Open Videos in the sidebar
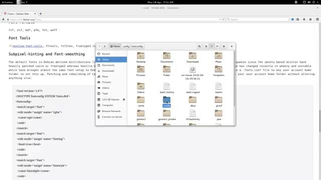This screenshot has height=180, width=321. pyautogui.click(x=111, y=88)
